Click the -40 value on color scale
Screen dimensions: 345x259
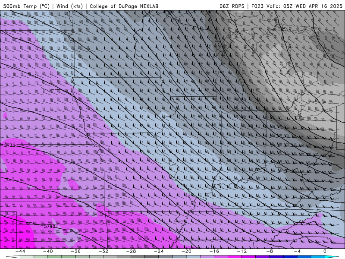point(48,251)
